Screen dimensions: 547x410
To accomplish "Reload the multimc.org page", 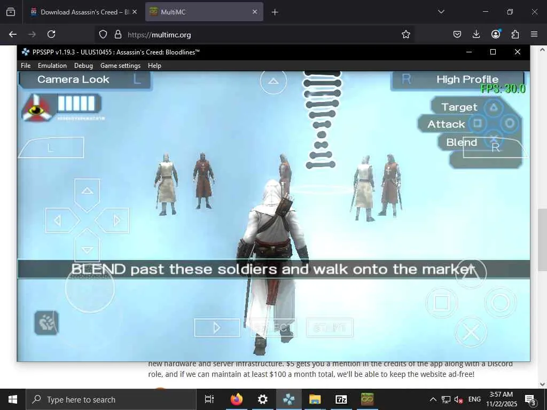I will pyautogui.click(x=51, y=34).
